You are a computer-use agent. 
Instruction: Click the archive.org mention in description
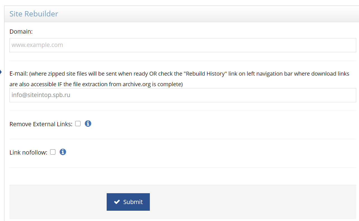pos(136,84)
